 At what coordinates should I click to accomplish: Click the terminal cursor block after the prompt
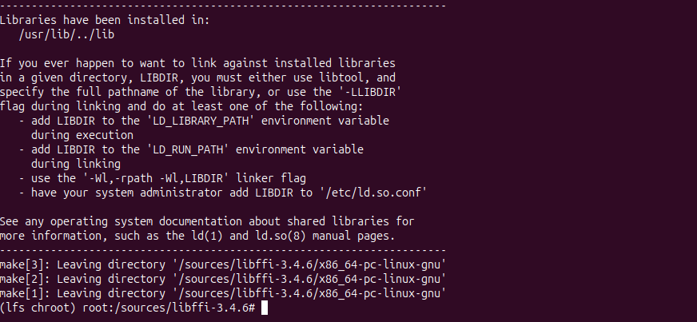(265, 308)
